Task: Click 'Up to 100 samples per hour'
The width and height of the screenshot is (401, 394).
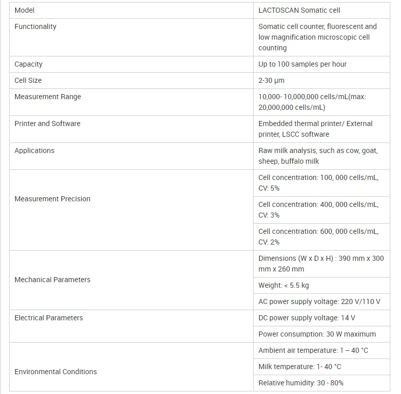Action: [x=302, y=64]
